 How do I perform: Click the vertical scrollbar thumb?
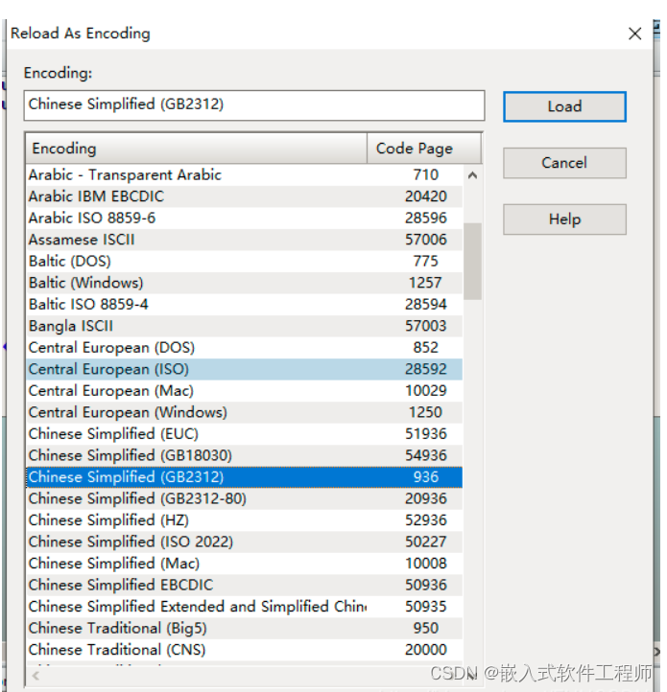click(472, 262)
